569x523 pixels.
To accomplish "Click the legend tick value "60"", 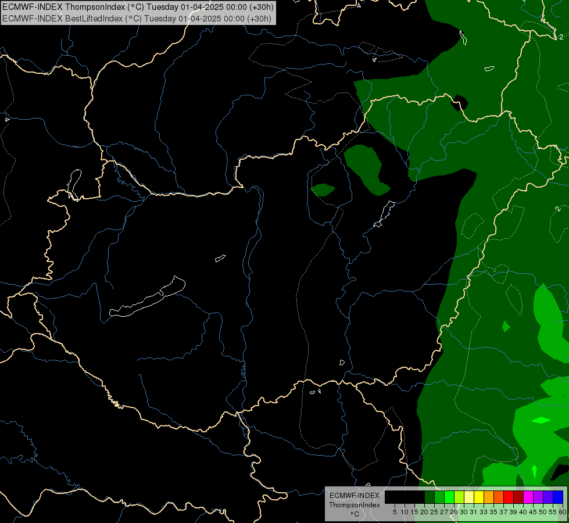I will click(x=563, y=512).
